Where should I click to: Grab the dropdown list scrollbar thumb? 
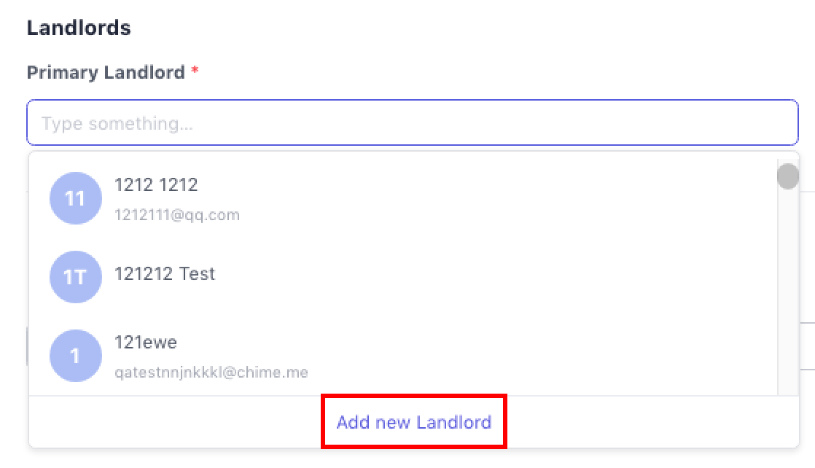pyautogui.click(x=787, y=176)
